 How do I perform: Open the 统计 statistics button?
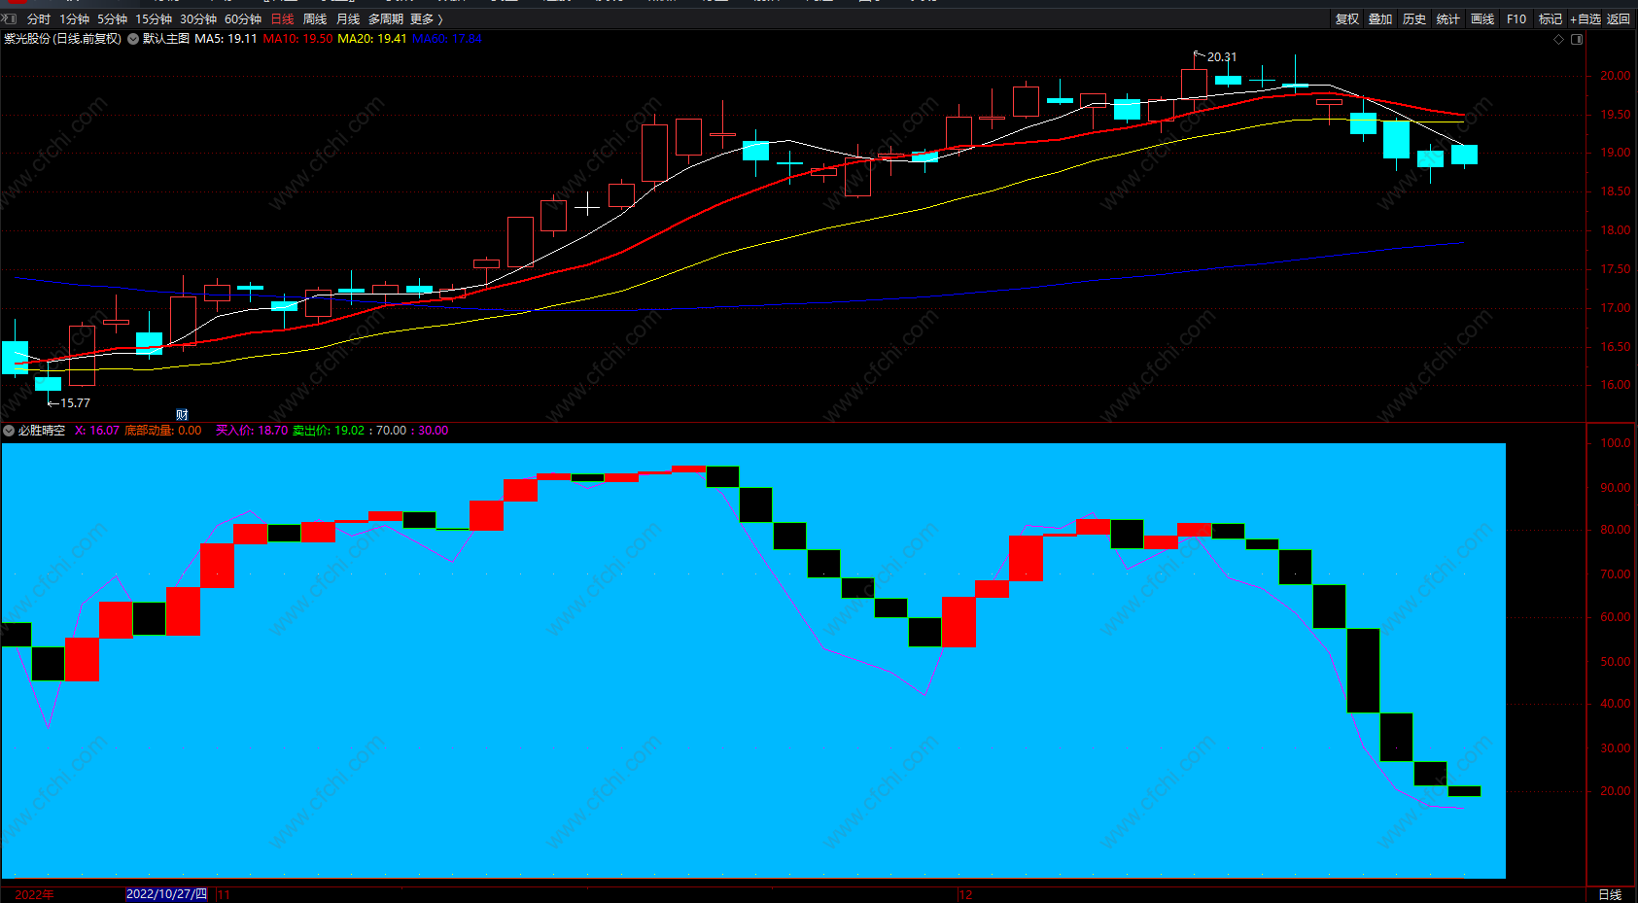(x=1448, y=19)
